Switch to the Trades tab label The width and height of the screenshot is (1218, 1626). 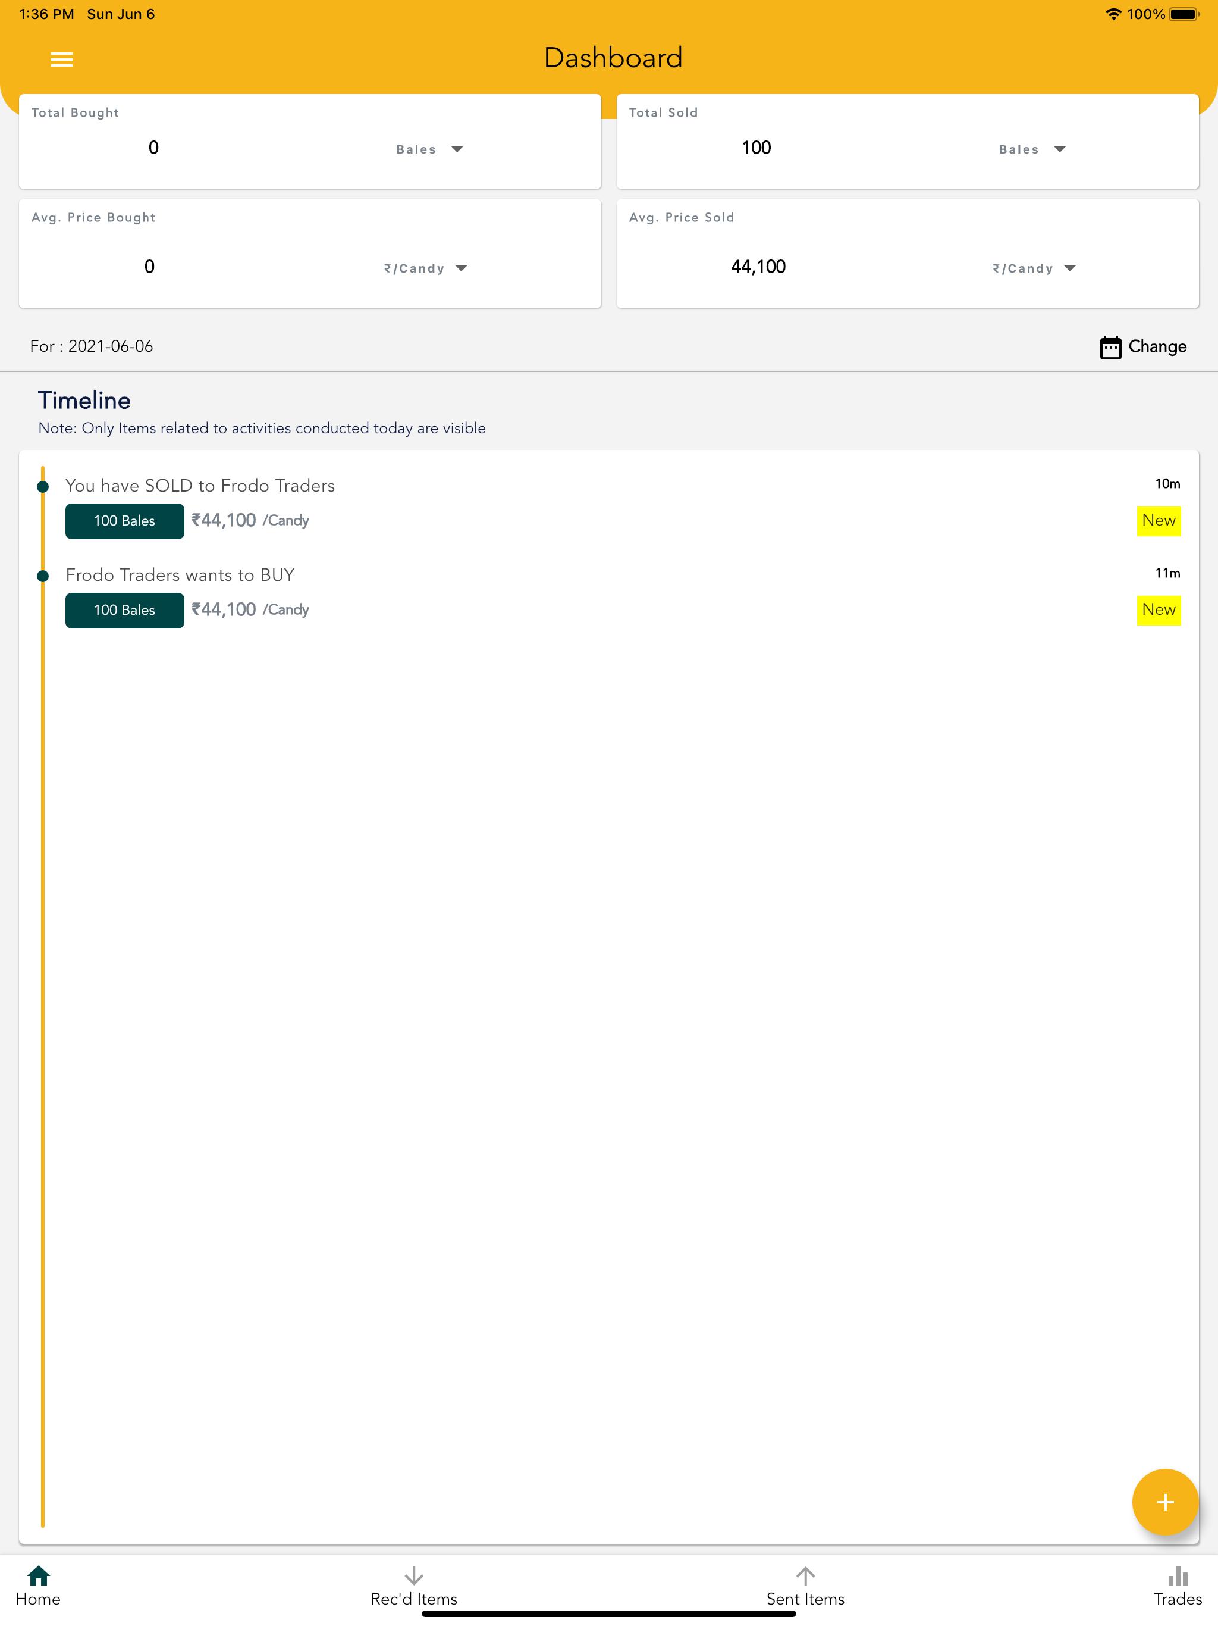coord(1178,1599)
